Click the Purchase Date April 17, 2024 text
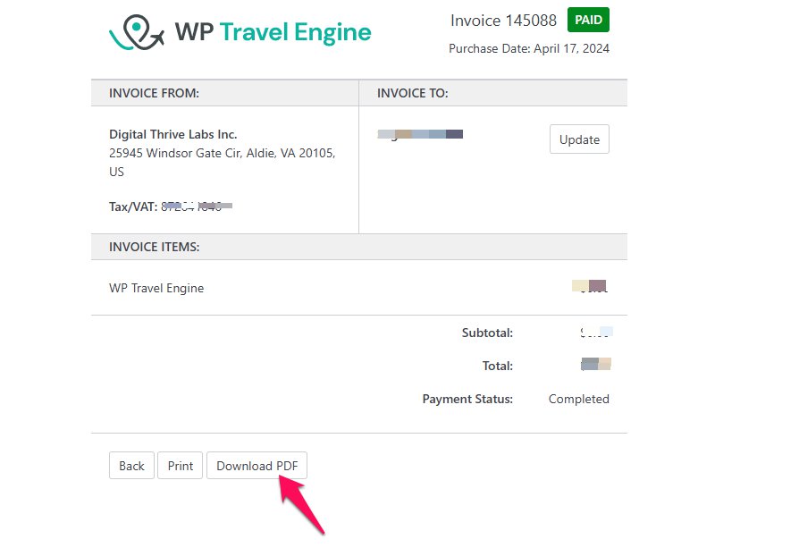 coord(529,49)
